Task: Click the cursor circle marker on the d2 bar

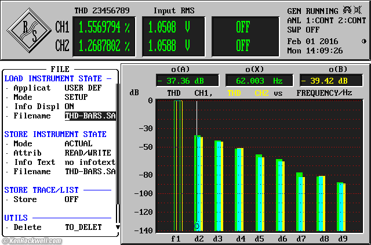Action: [197, 226]
